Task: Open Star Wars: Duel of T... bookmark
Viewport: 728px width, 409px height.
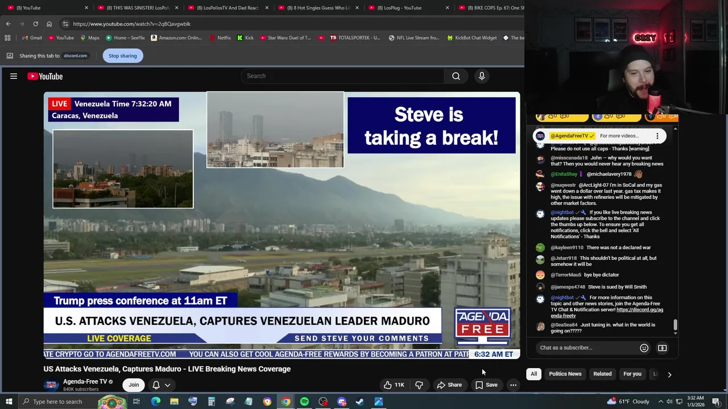Action: pyautogui.click(x=284, y=37)
